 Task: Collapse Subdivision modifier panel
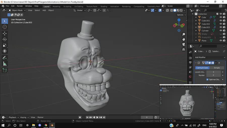tap(196, 63)
